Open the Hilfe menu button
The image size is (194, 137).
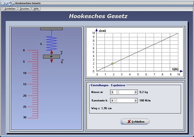pyautogui.click(x=36, y=9)
